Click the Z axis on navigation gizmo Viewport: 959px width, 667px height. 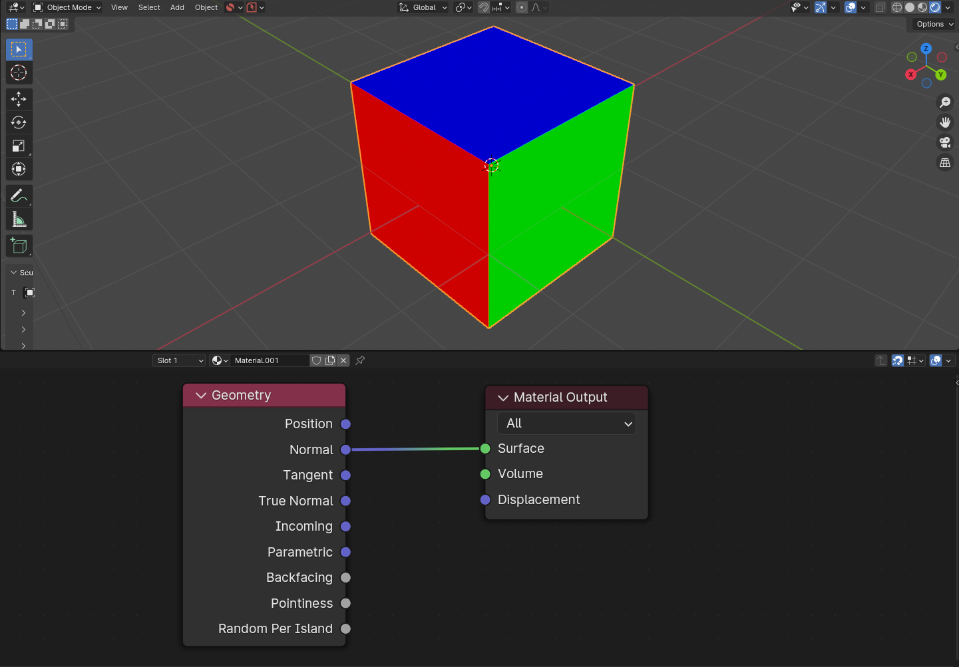pyautogui.click(x=926, y=49)
